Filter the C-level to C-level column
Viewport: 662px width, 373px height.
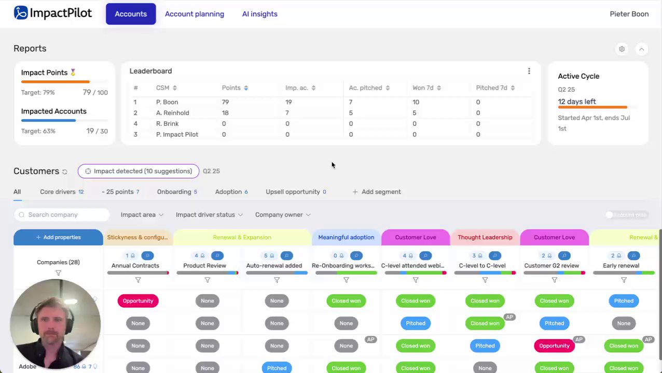(x=485, y=280)
